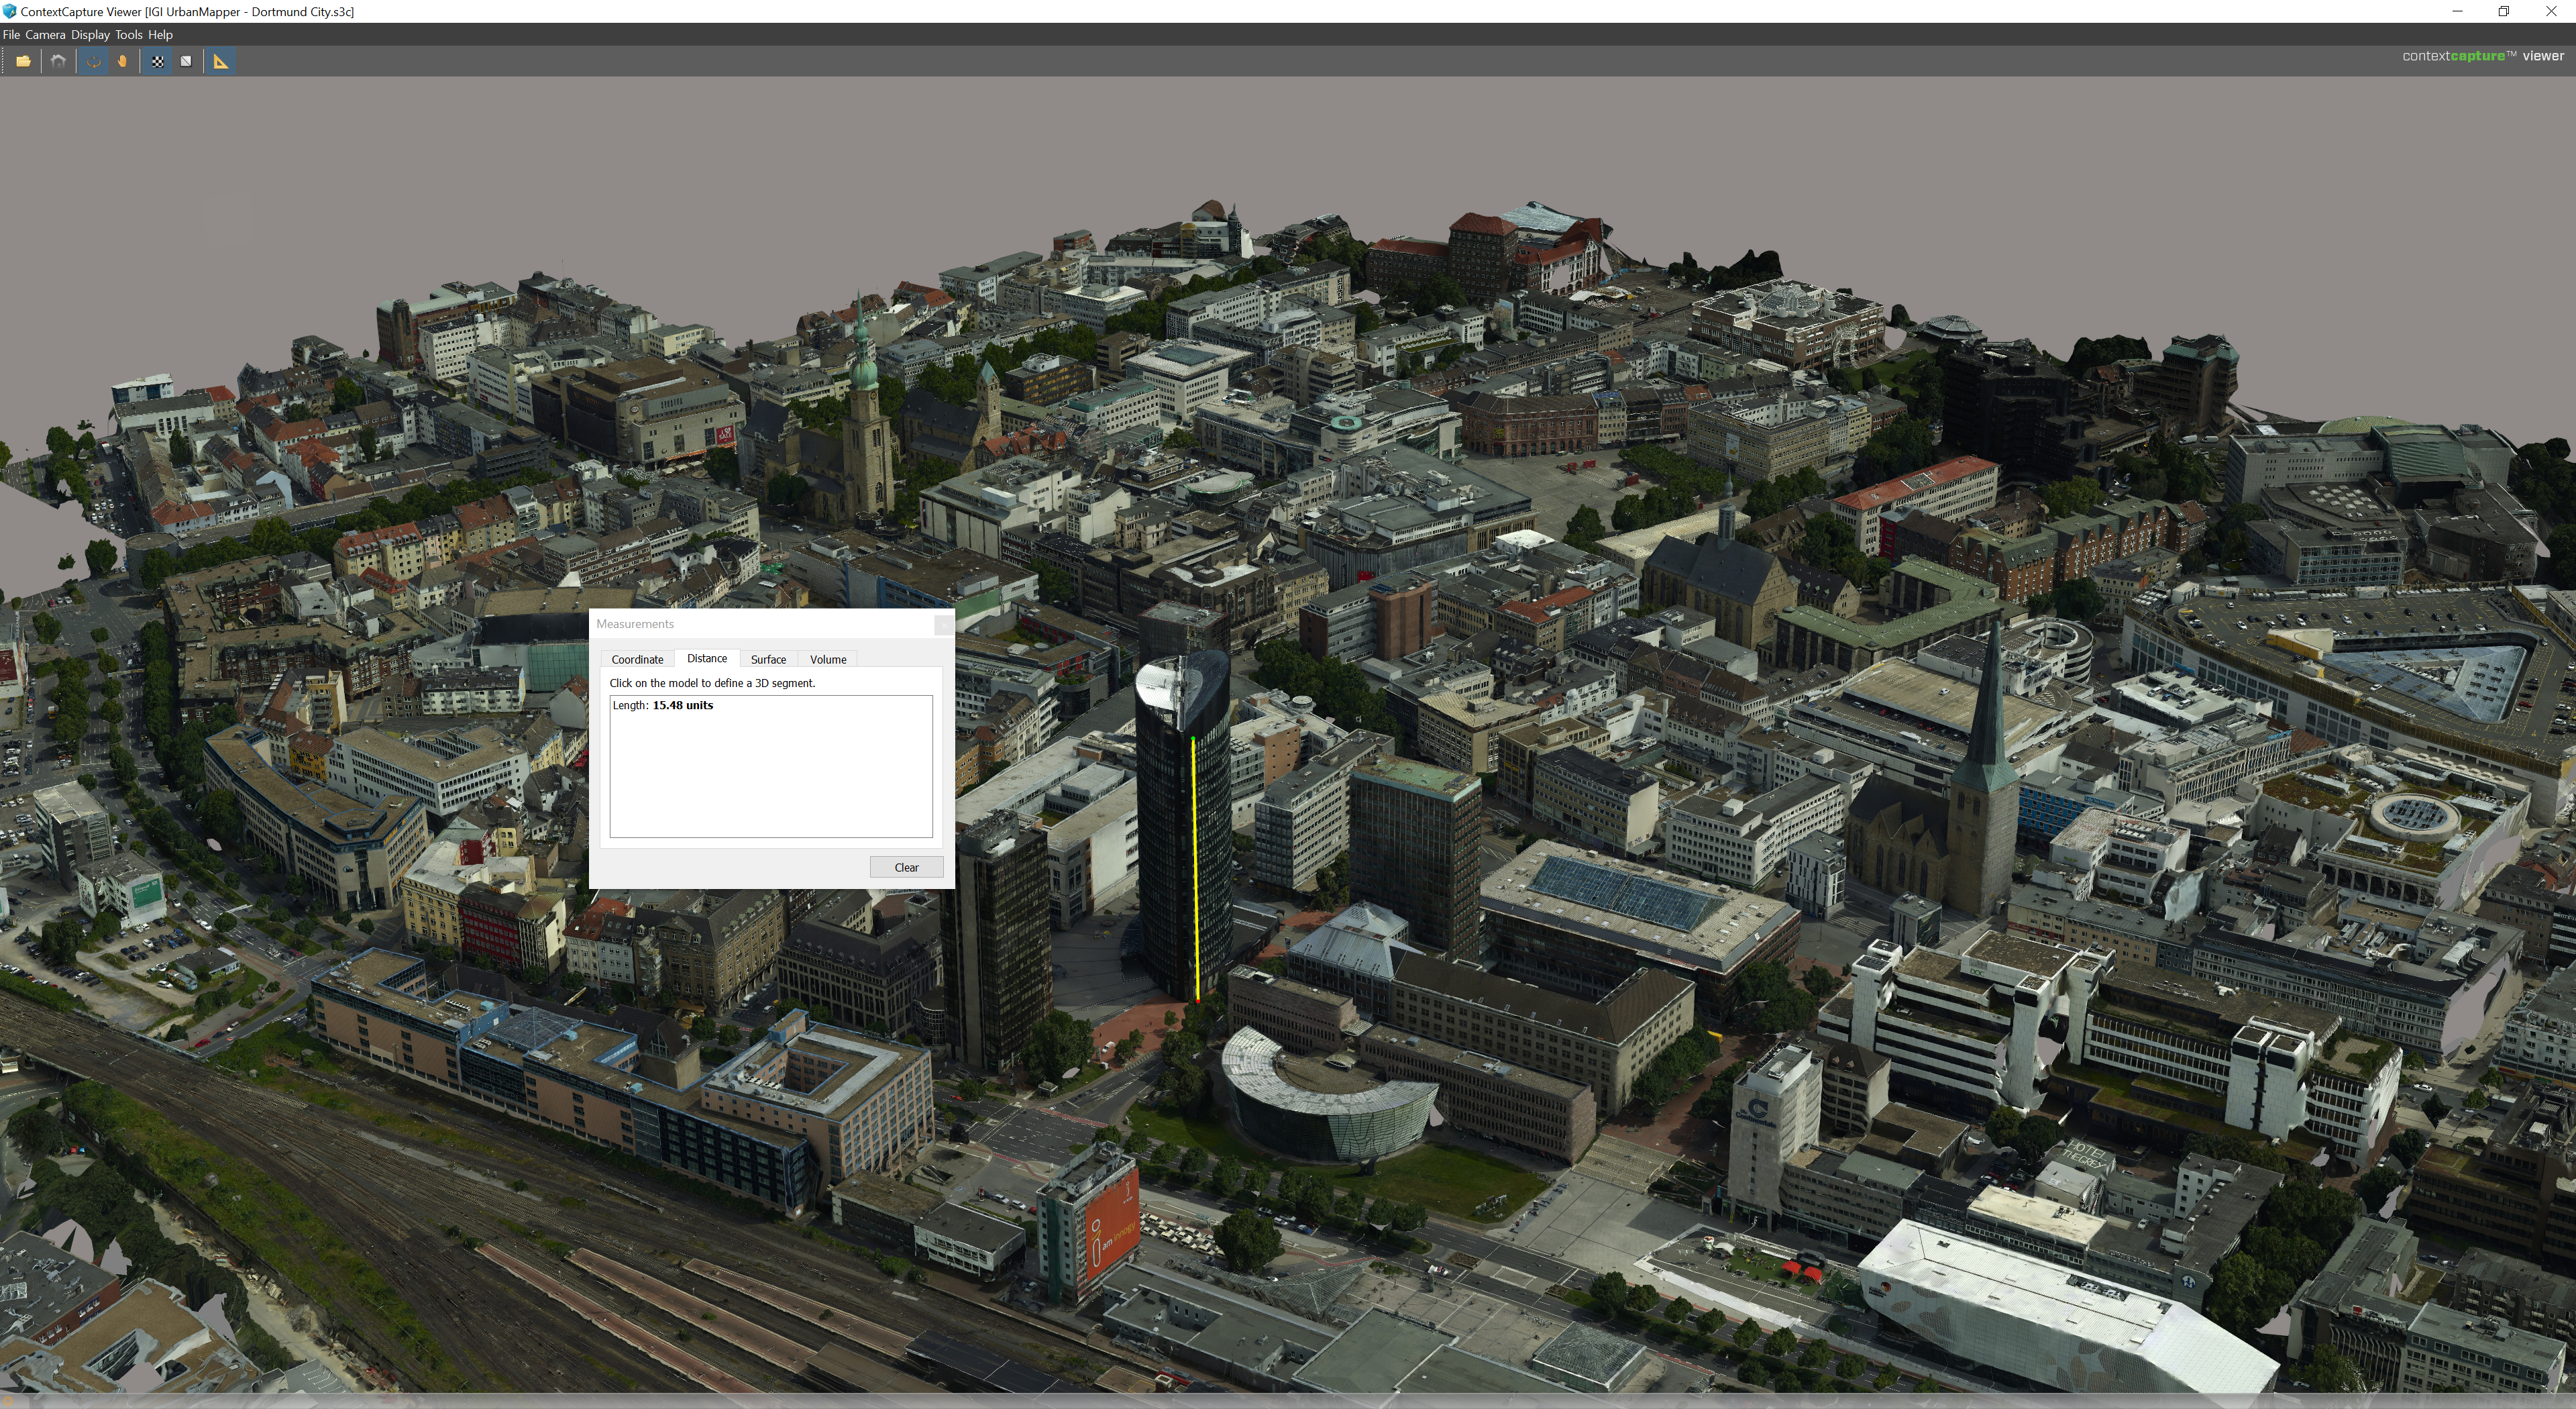Open the Help menu
2576x1409 pixels.
pyautogui.click(x=160, y=34)
